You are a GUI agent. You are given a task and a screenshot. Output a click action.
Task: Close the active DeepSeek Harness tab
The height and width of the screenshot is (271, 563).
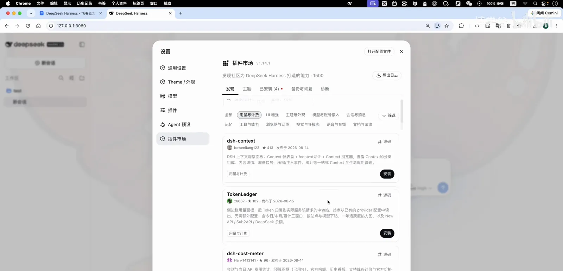click(x=170, y=13)
